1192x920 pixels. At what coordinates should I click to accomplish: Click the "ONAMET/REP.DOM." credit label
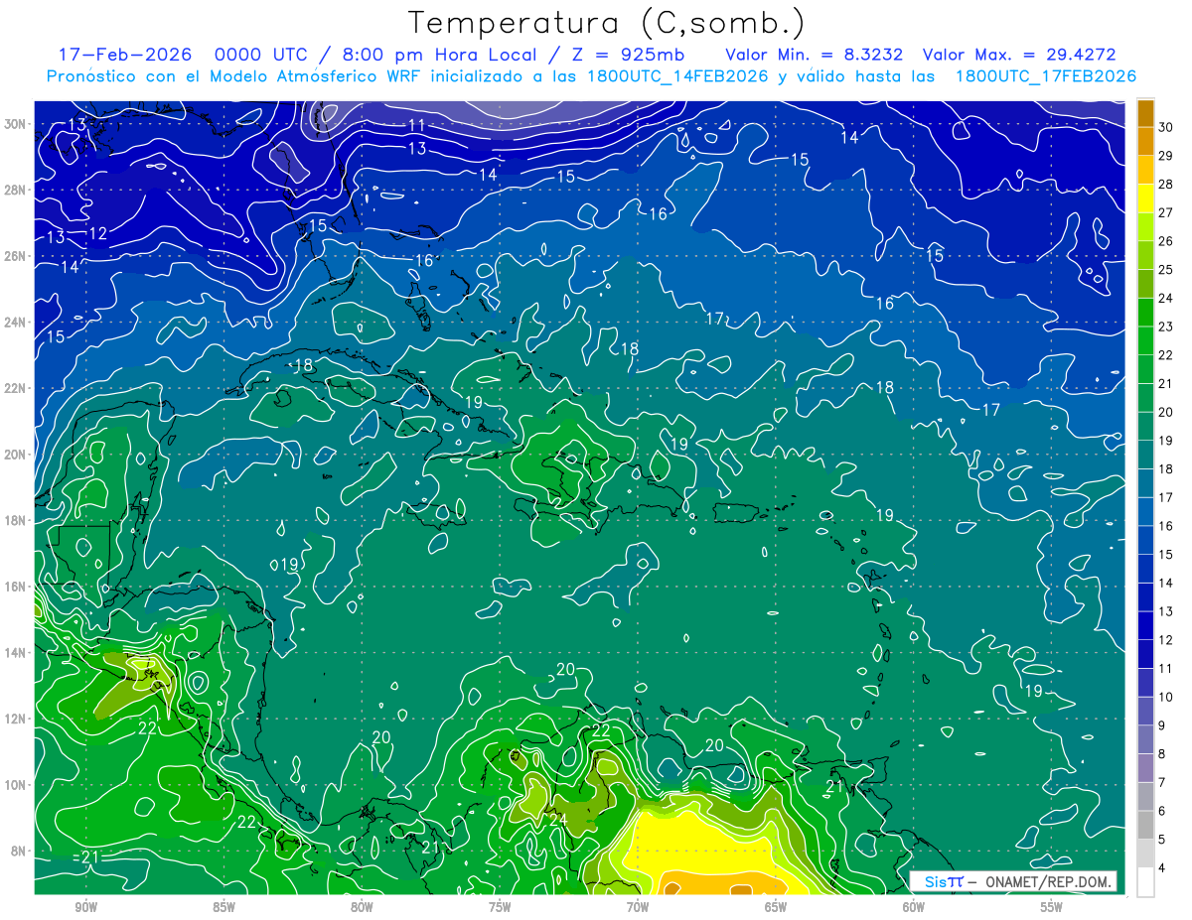point(1049,881)
